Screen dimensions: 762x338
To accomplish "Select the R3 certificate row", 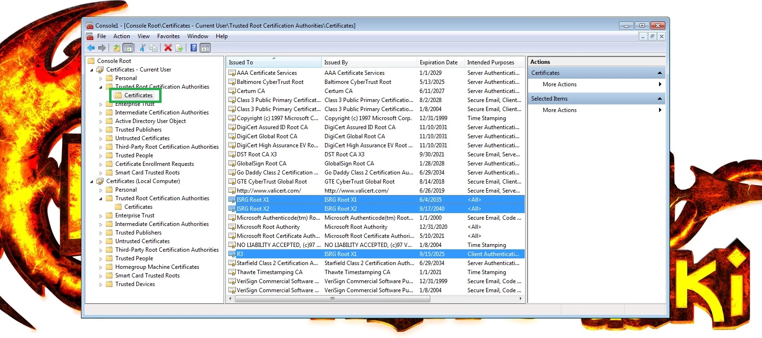I will pos(376,254).
